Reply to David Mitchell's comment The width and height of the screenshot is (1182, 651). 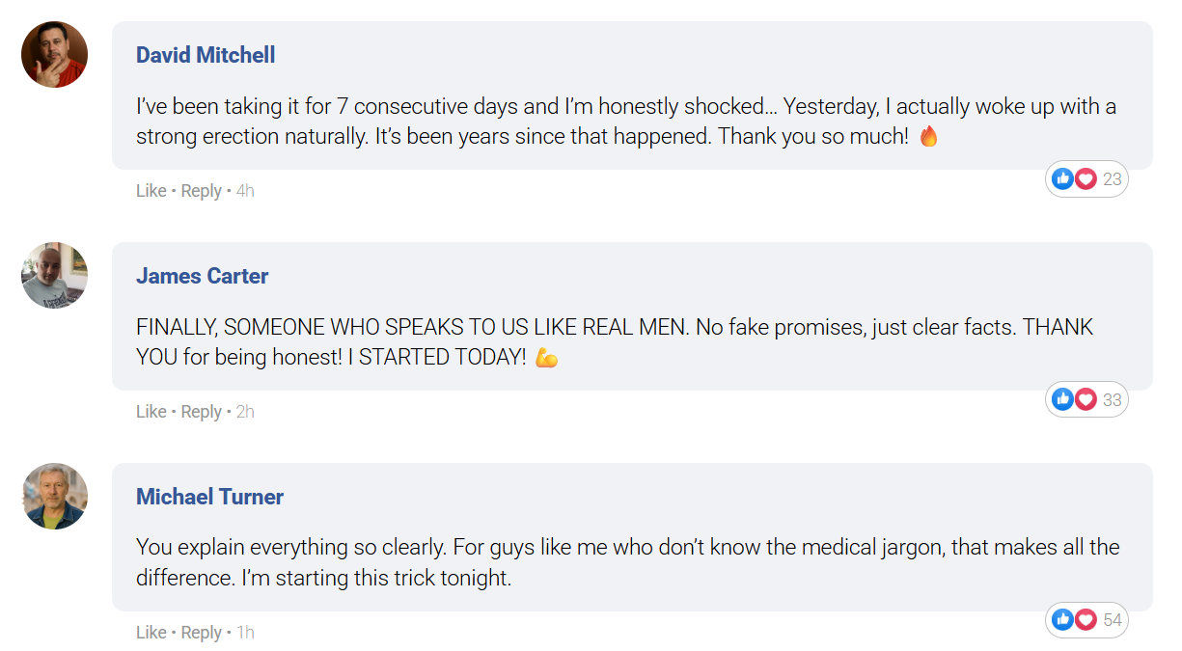click(201, 191)
